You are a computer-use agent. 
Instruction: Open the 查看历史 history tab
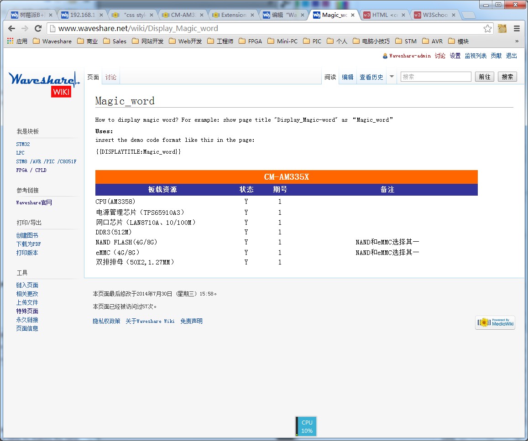click(371, 77)
